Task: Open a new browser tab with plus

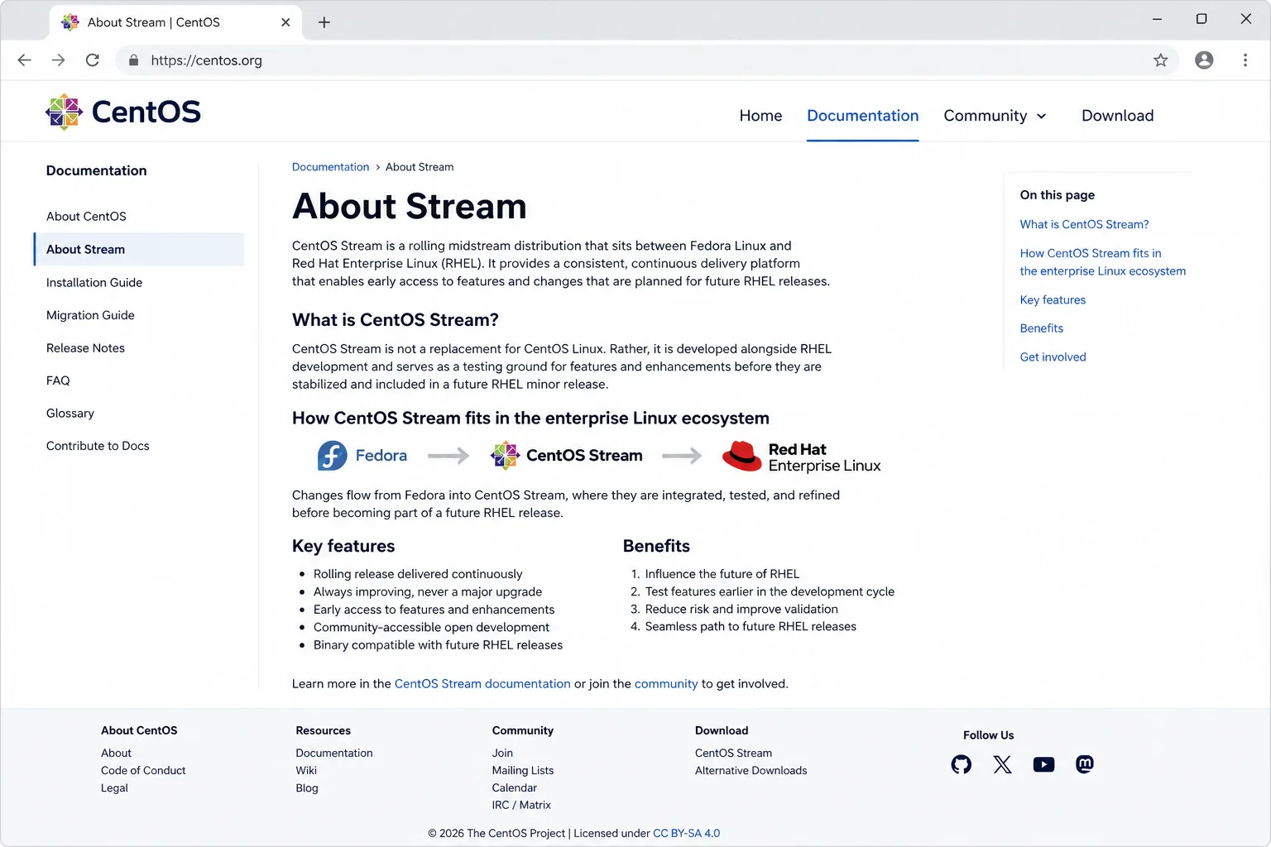Action: pos(324,22)
